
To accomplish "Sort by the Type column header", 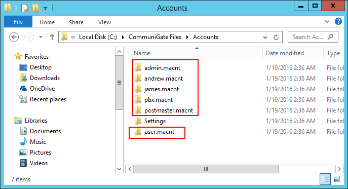I will coord(334,53).
